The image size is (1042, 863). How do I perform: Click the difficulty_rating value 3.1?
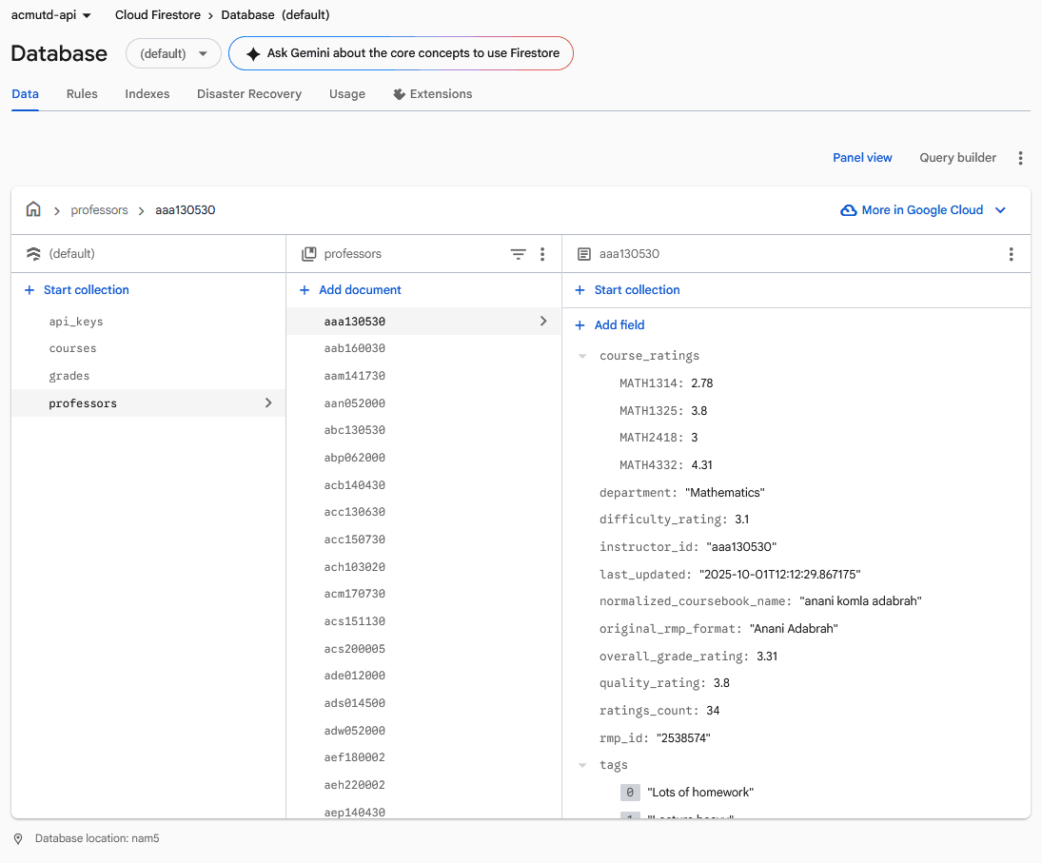[x=741, y=520]
